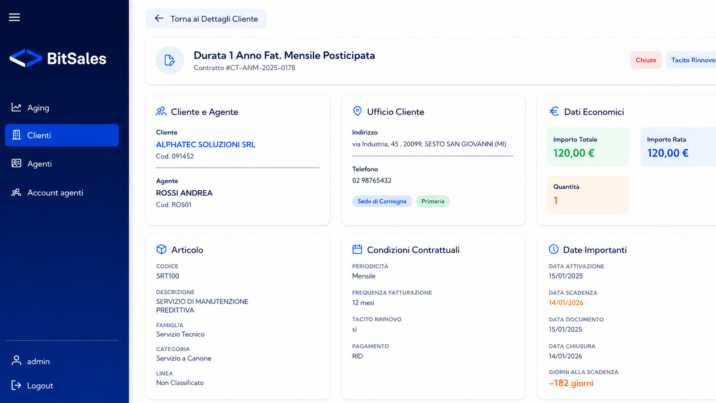Click the Importo Rata 120,00 € card
The height and width of the screenshot is (403, 716).
click(x=678, y=147)
